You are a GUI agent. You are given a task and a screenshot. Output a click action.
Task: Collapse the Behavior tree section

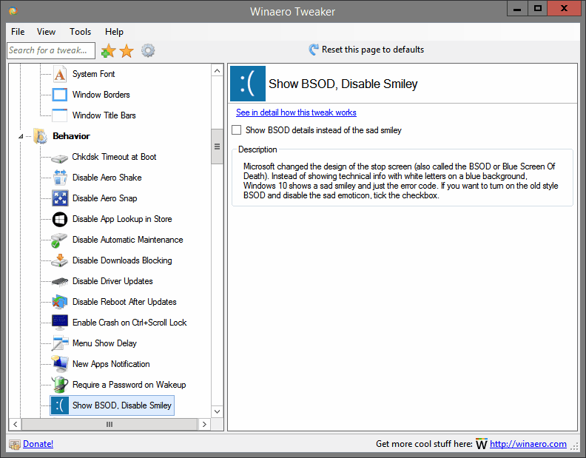[x=21, y=136]
